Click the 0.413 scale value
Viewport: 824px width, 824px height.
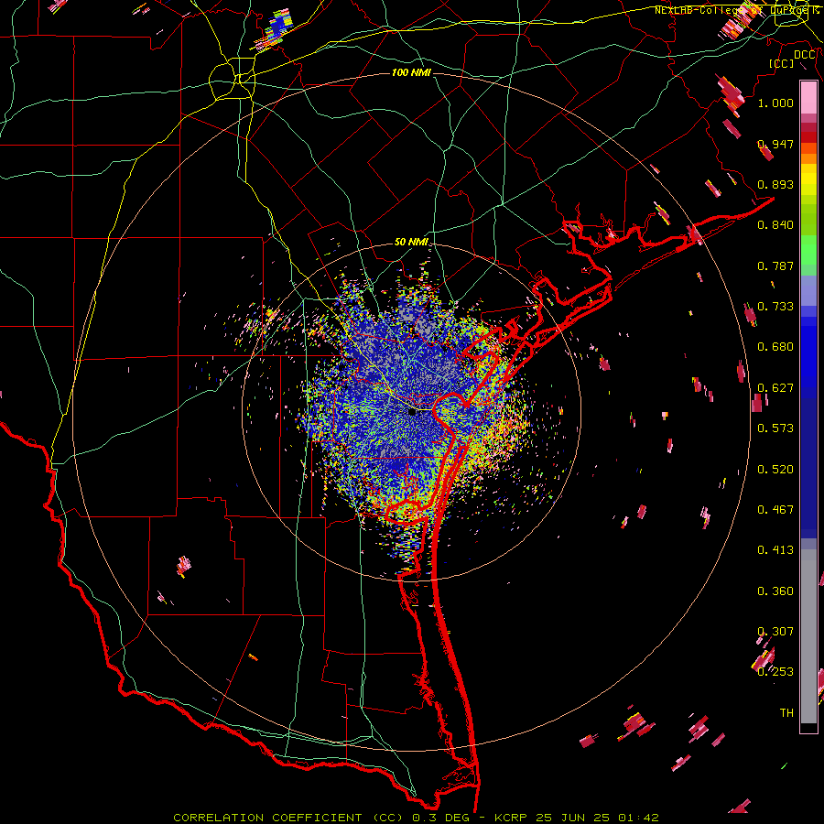[775, 550]
